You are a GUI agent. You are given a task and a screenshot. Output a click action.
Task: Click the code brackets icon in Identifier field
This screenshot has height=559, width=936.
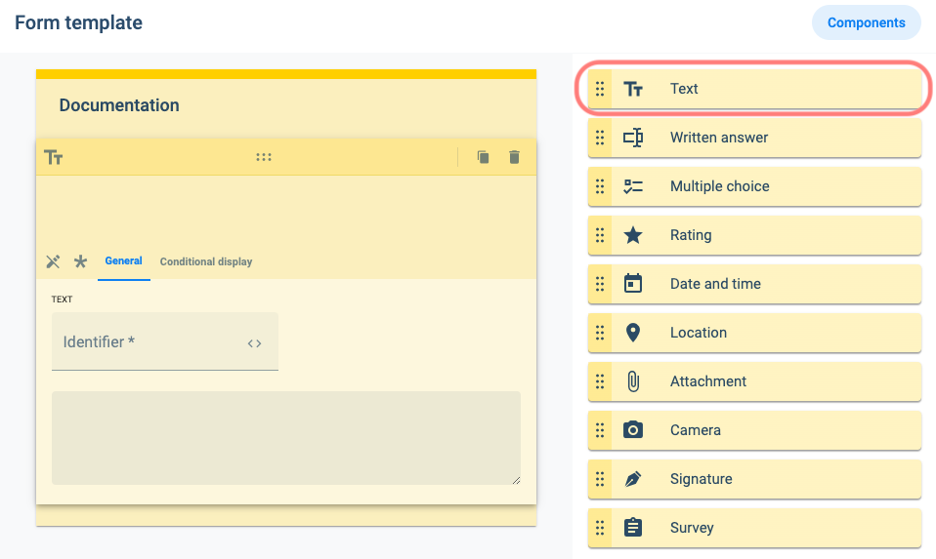[x=254, y=343]
